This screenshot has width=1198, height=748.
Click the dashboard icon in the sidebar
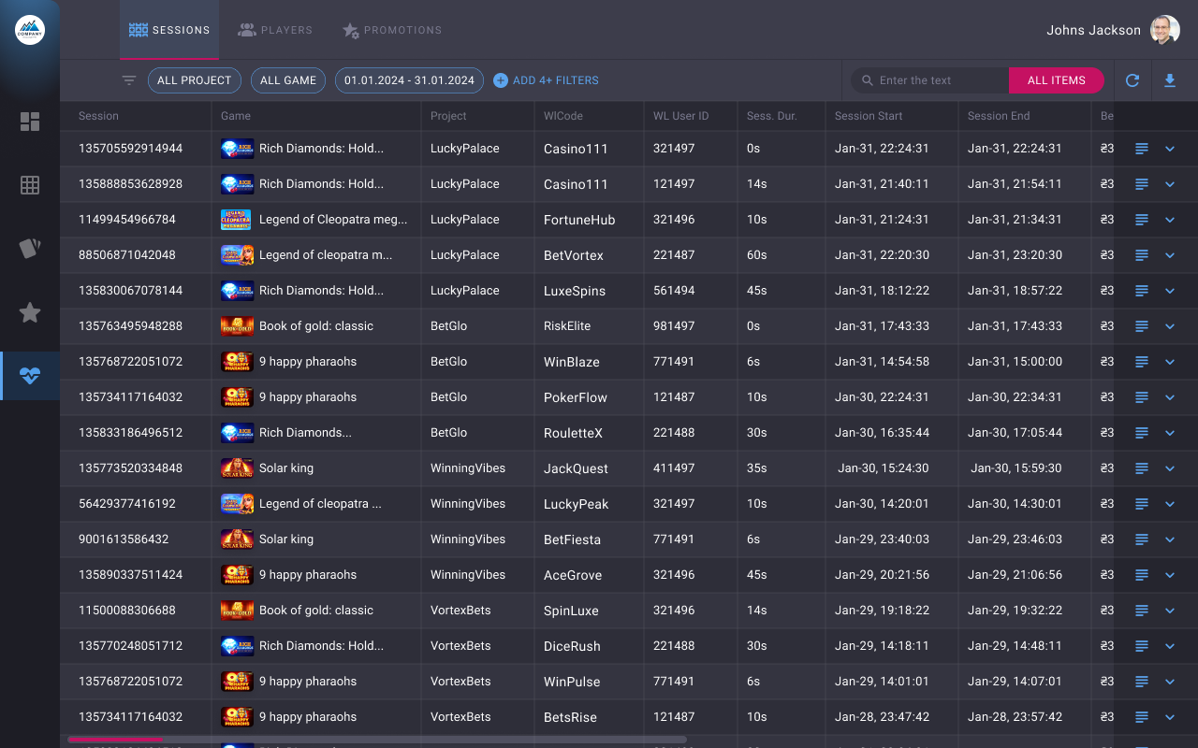coord(30,122)
